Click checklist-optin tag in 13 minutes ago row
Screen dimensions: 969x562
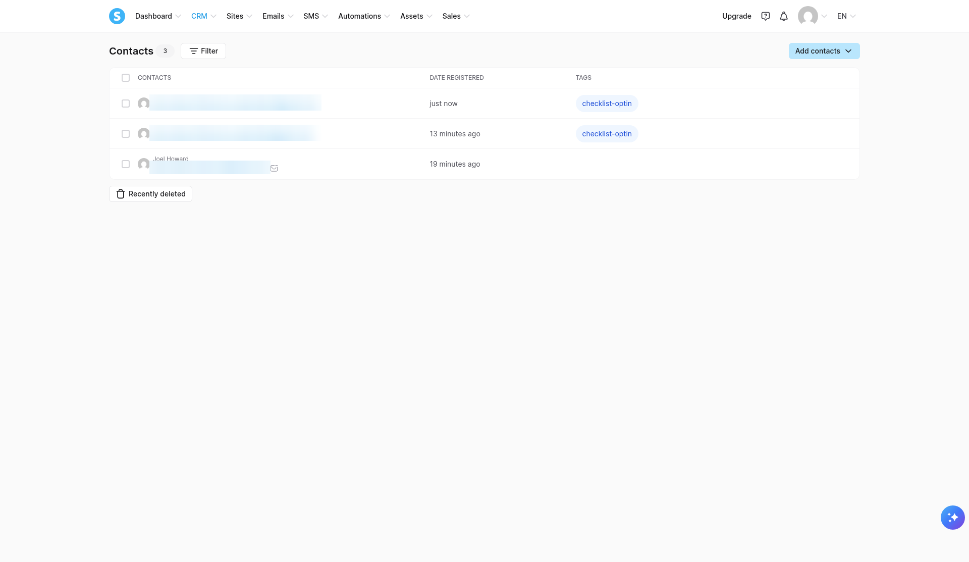pyautogui.click(x=607, y=134)
